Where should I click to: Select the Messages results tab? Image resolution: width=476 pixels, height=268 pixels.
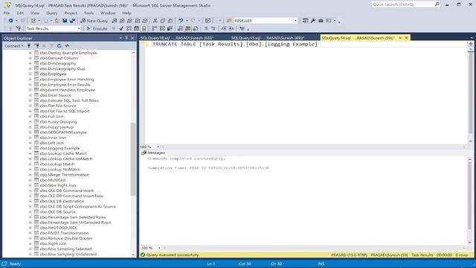pyautogui.click(x=153, y=153)
